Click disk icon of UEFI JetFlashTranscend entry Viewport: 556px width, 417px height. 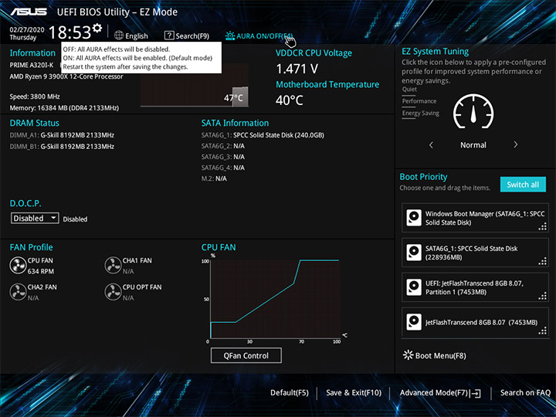click(x=414, y=287)
